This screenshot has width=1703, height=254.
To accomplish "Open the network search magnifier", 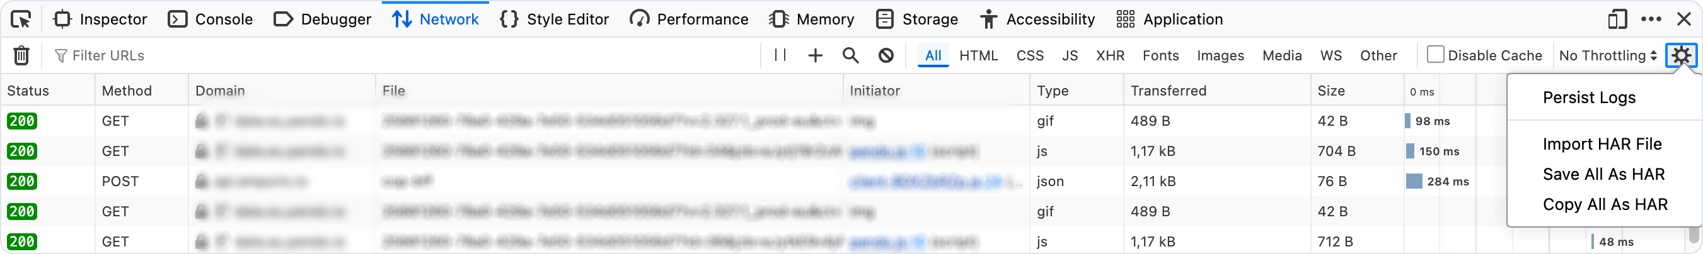I will pyautogui.click(x=851, y=55).
